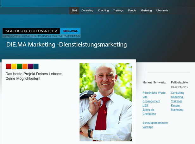Click the portrait photo of Markus Schwartz
Viewport: 195px width, 144px height.
tap(106, 102)
